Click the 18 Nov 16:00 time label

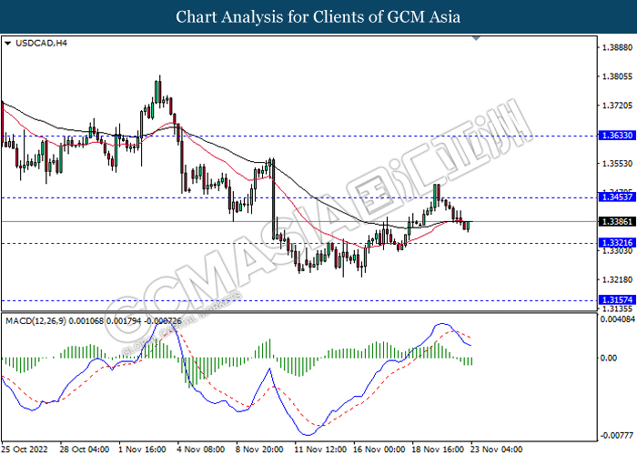tap(438, 449)
